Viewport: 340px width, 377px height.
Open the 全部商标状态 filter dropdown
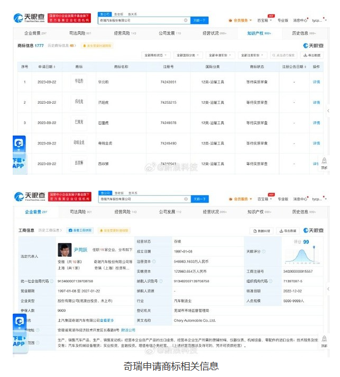click(156, 55)
